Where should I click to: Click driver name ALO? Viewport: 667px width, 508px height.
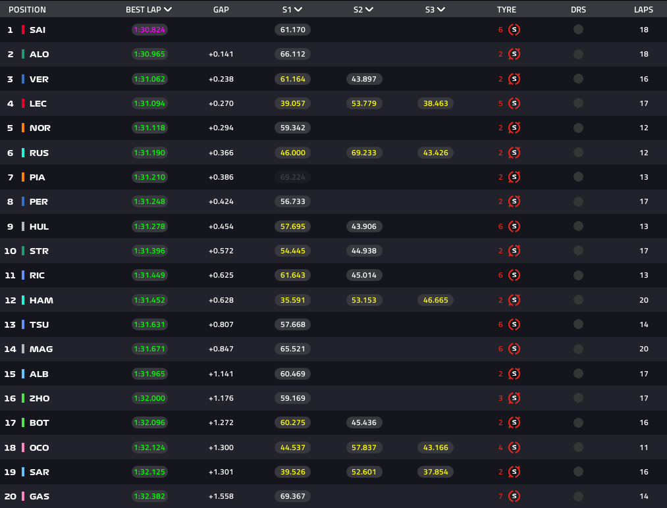39,54
